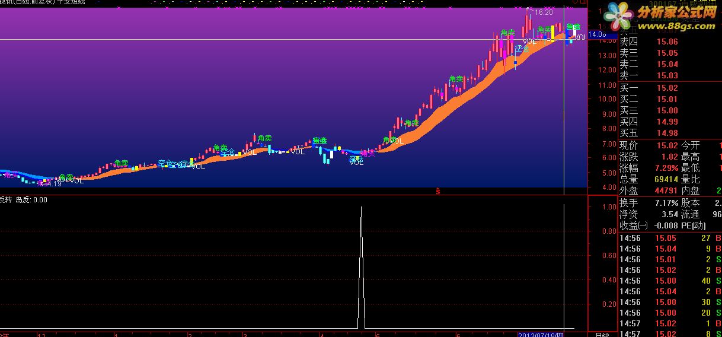Click the 换手 value 7.17%
The height and width of the screenshot is (337, 722).
coord(666,203)
